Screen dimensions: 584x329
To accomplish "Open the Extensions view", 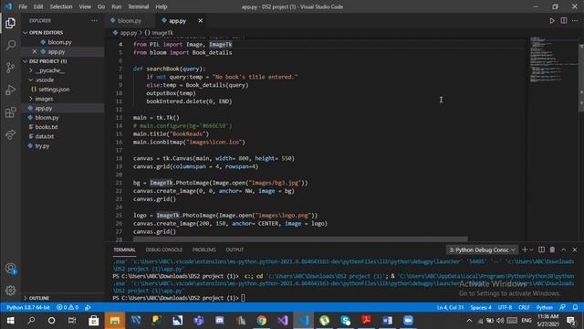I will (10, 112).
